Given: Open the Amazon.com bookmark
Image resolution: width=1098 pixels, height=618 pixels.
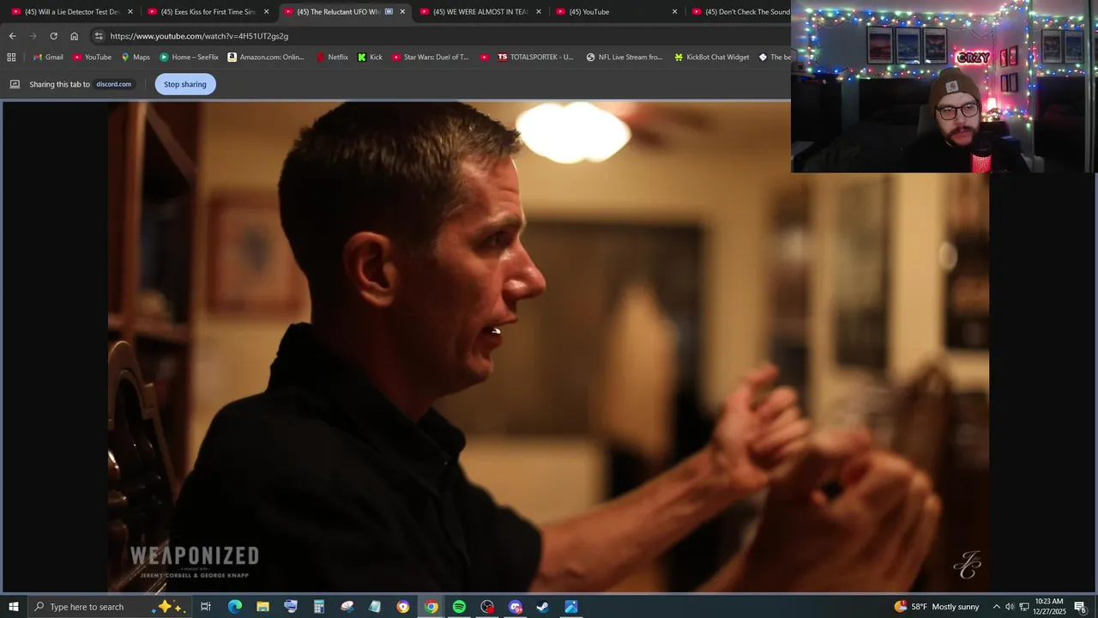Looking at the screenshot, I should (x=266, y=58).
